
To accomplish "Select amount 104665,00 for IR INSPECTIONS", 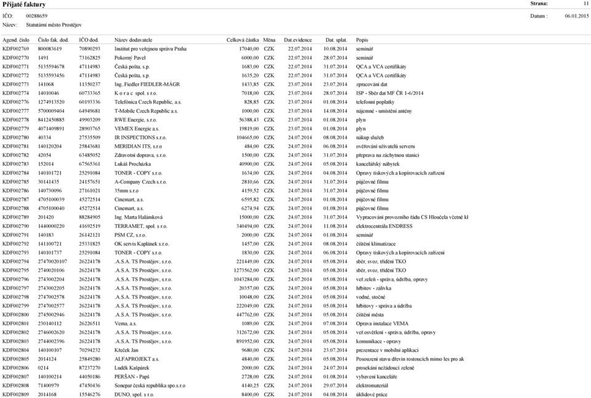I will pyautogui.click(x=247, y=137).
